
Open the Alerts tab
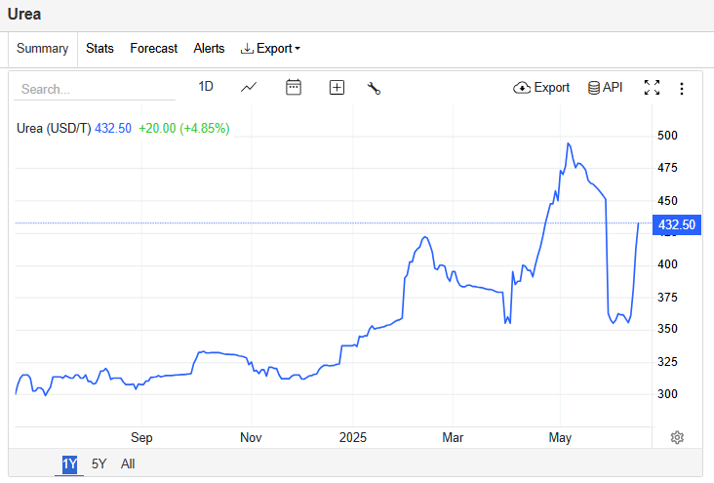(209, 49)
